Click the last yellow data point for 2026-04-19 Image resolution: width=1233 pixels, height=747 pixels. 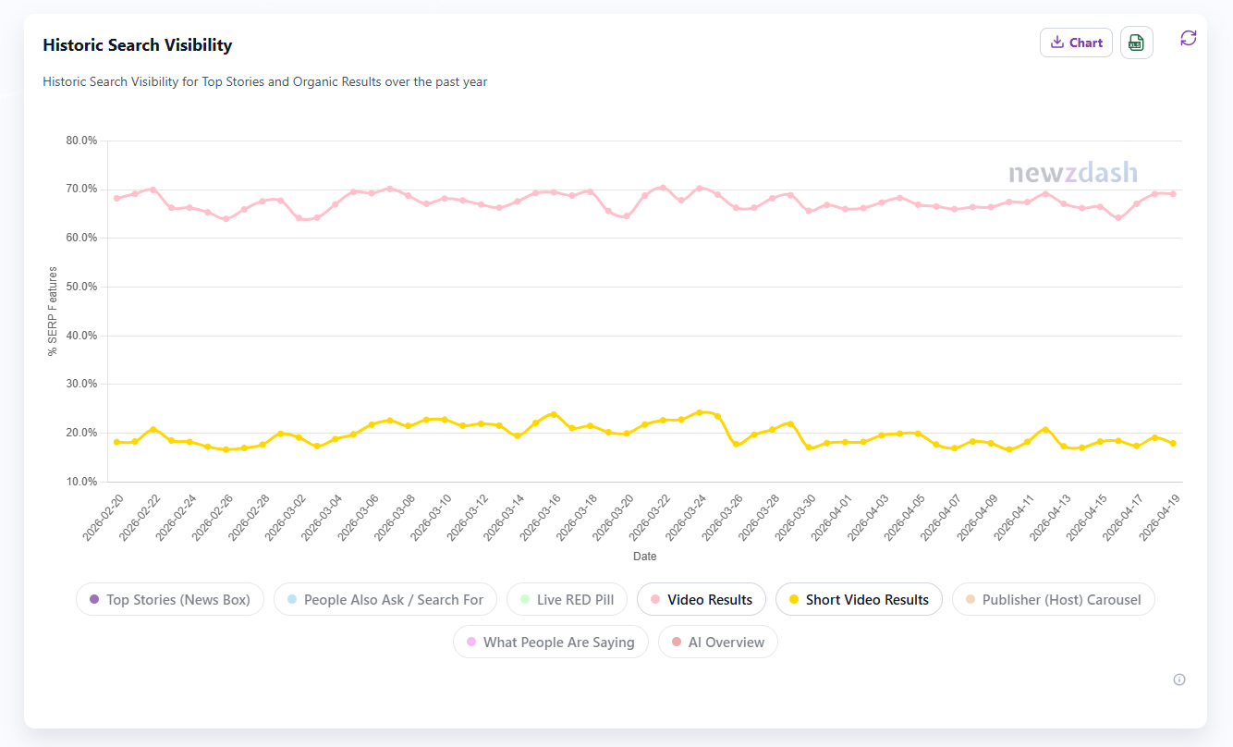pos(1173,444)
